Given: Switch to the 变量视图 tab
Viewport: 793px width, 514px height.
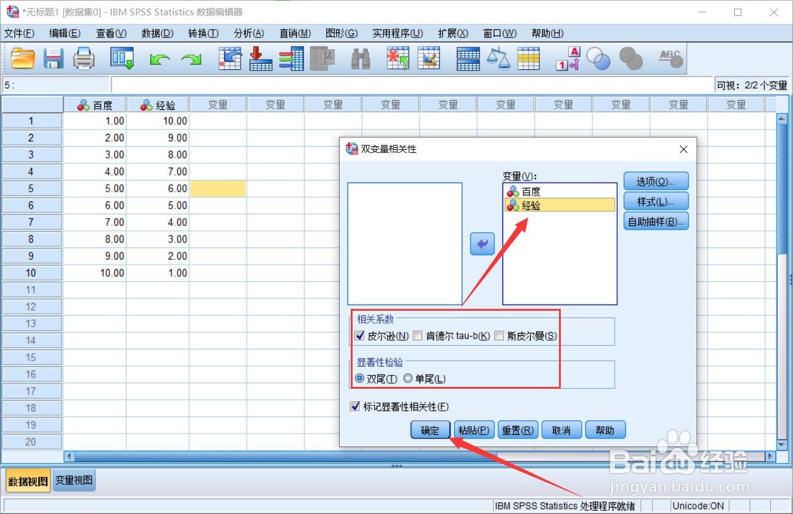Looking at the screenshot, I should point(74,480).
